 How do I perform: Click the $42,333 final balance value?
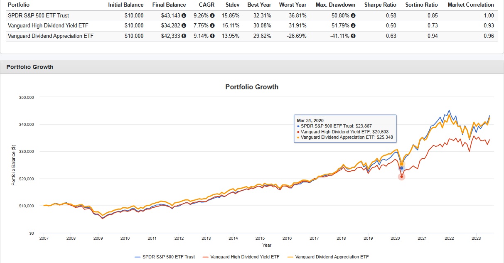click(x=171, y=36)
